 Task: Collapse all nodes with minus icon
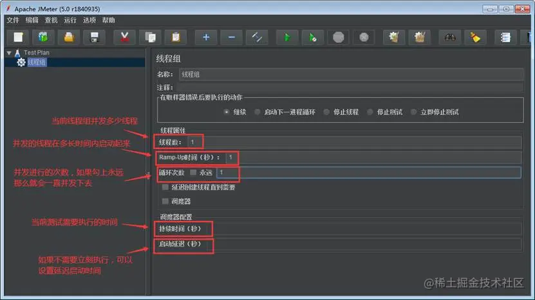pyautogui.click(x=231, y=37)
